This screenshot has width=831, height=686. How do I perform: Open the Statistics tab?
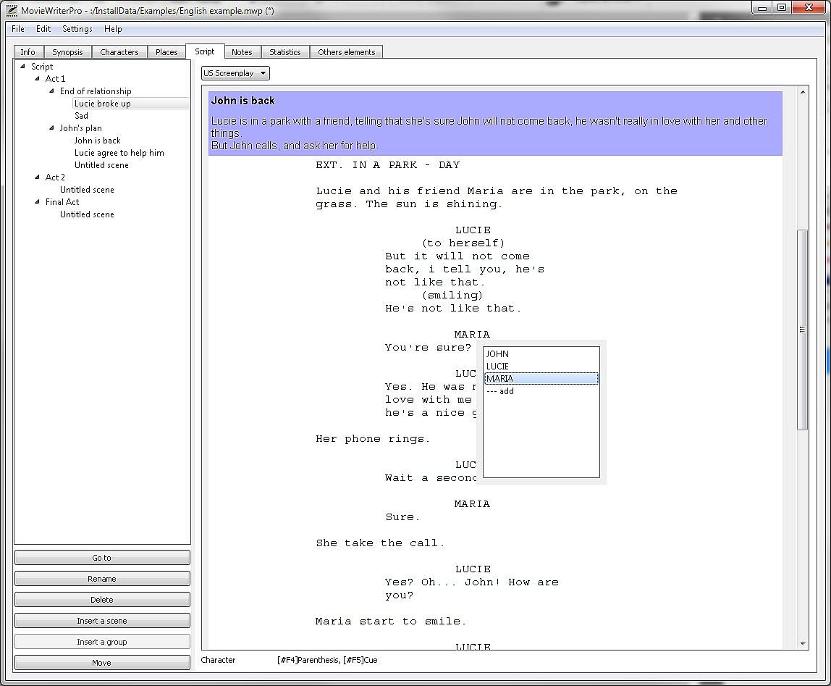(x=284, y=52)
